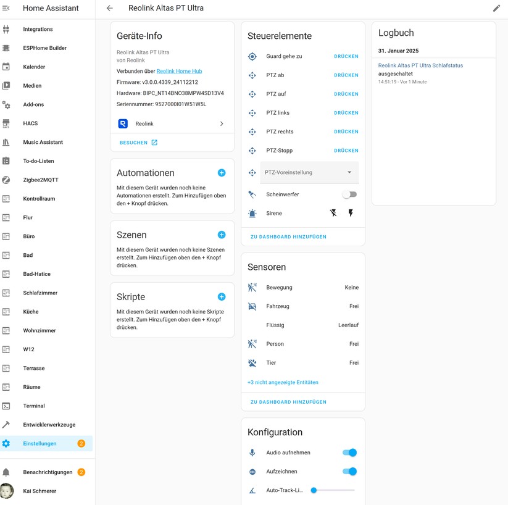Click the Aufzeichnen record icon
This screenshot has height=505, width=508.
[252, 472]
